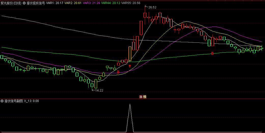Click the VAR1: 20.17 value label
Image resolution: width=265 pixels, height=133 pixels.
pos(55,3)
